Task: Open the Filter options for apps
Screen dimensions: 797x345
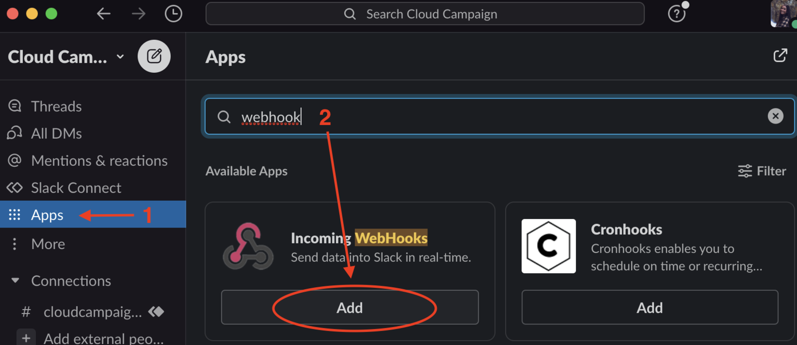Action: [x=762, y=171]
